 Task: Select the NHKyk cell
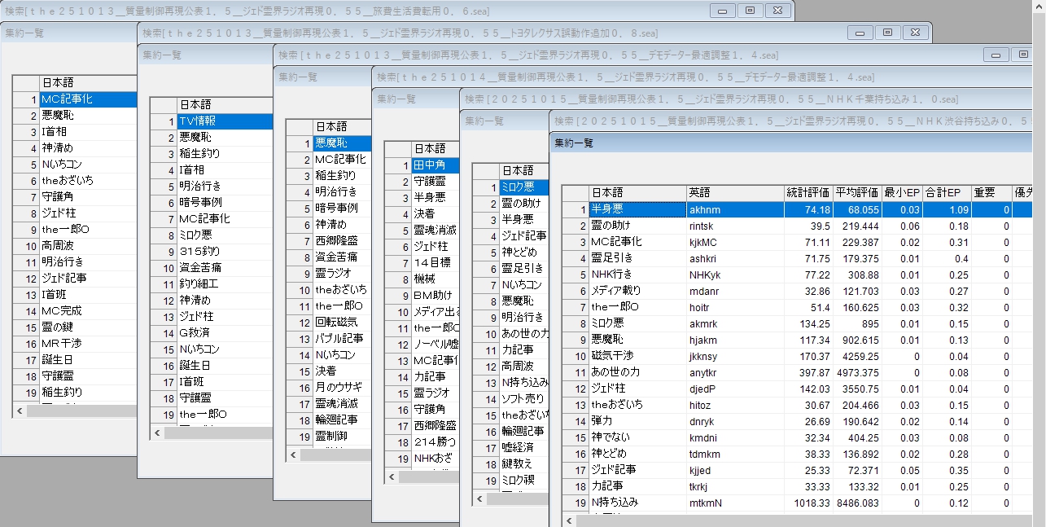(734, 274)
